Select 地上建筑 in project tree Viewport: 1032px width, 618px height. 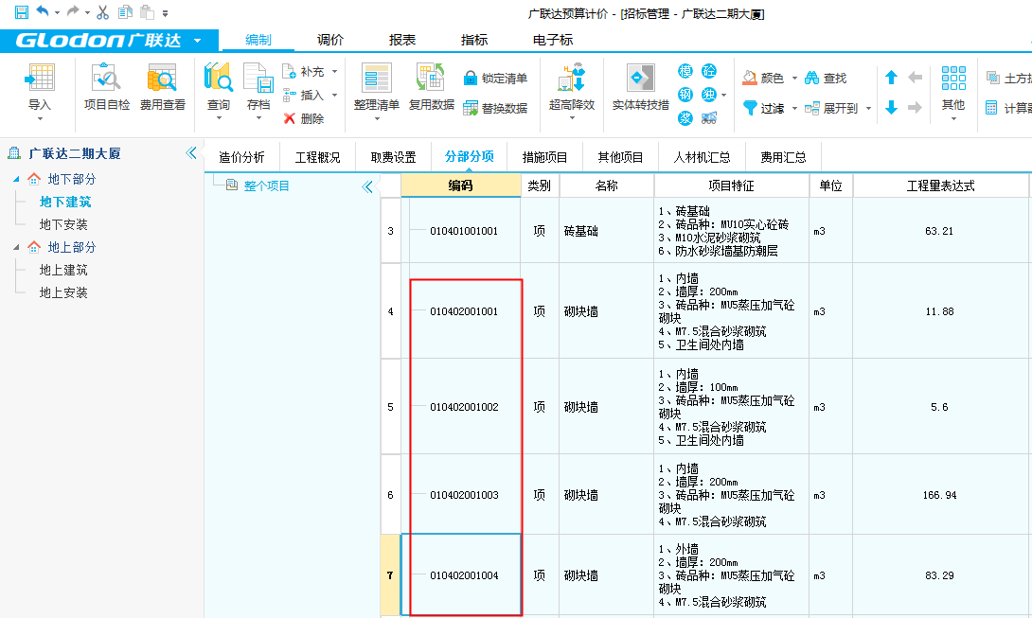[63, 270]
